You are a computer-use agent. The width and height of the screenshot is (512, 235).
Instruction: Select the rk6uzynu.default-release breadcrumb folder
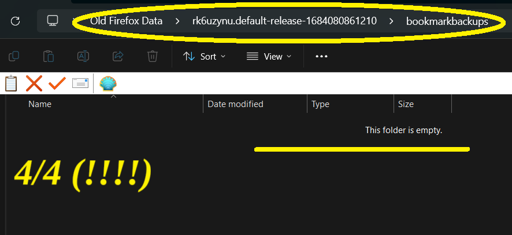[x=284, y=21]
